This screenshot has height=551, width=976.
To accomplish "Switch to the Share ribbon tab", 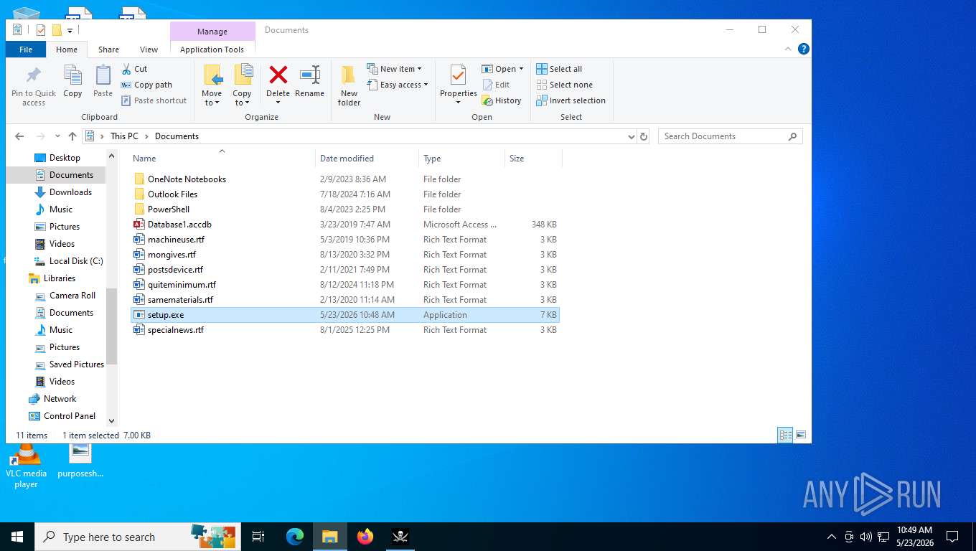I will coord(109,50).
